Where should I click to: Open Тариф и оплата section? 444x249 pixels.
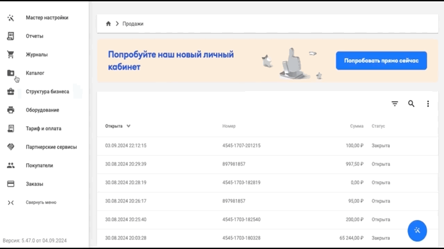tap(44, 129)
